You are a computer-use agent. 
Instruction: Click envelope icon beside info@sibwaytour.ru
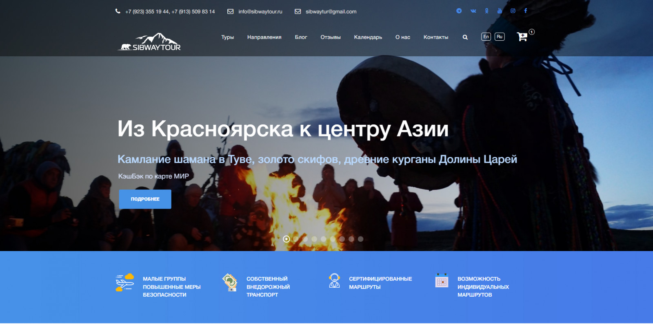pyautogui.click(x=231, y=11)
